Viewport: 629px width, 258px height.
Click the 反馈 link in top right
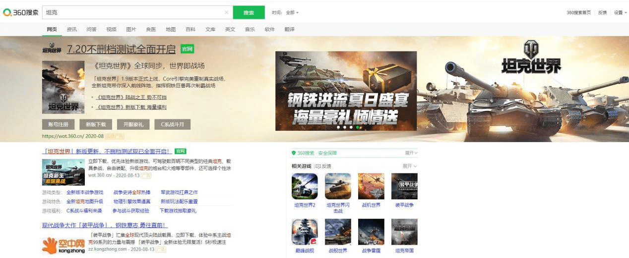602,12
